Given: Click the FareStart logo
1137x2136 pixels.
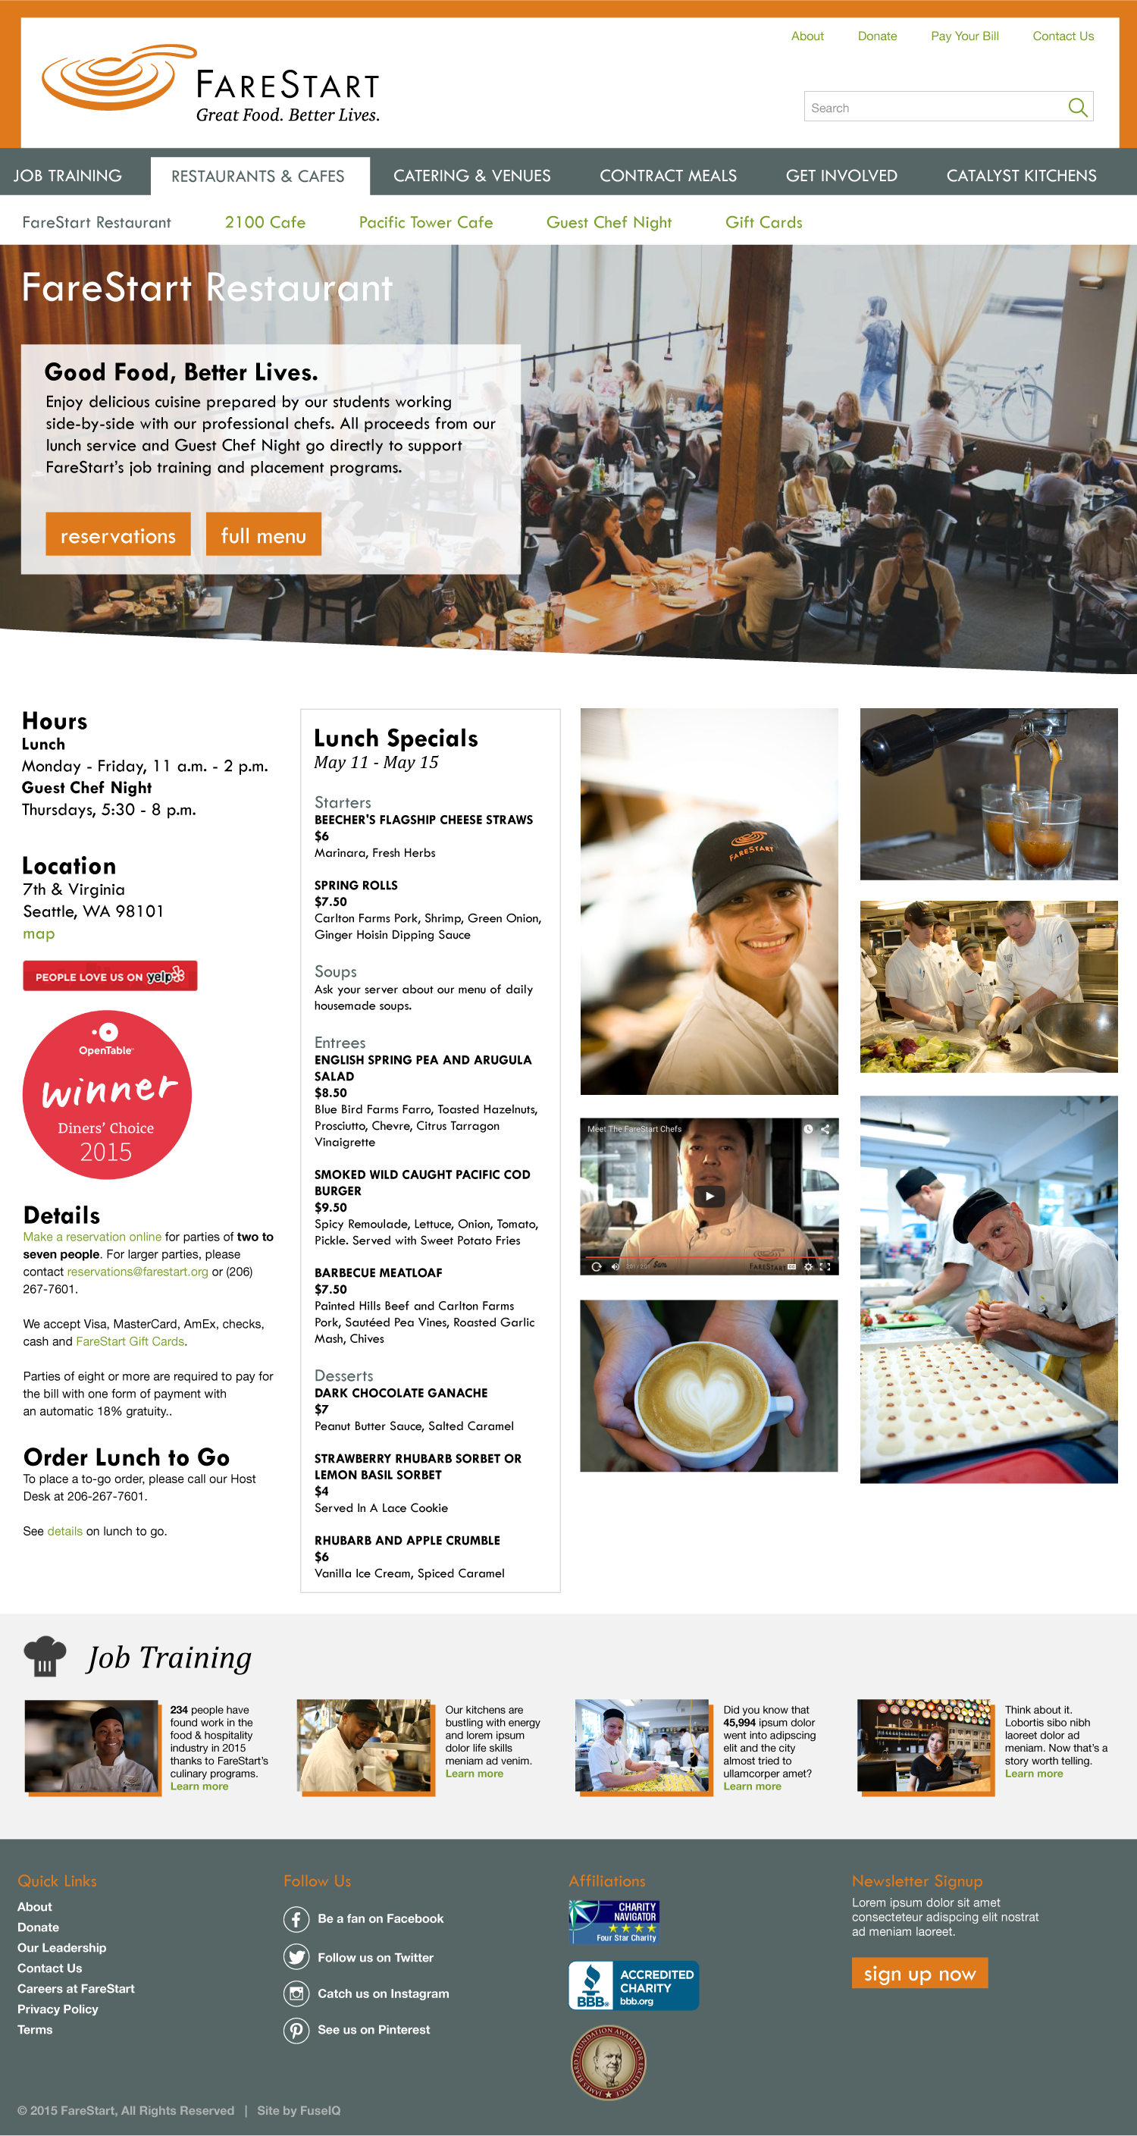Looking at the screenshot, I should pyautogui.click(x=211, y=83).
